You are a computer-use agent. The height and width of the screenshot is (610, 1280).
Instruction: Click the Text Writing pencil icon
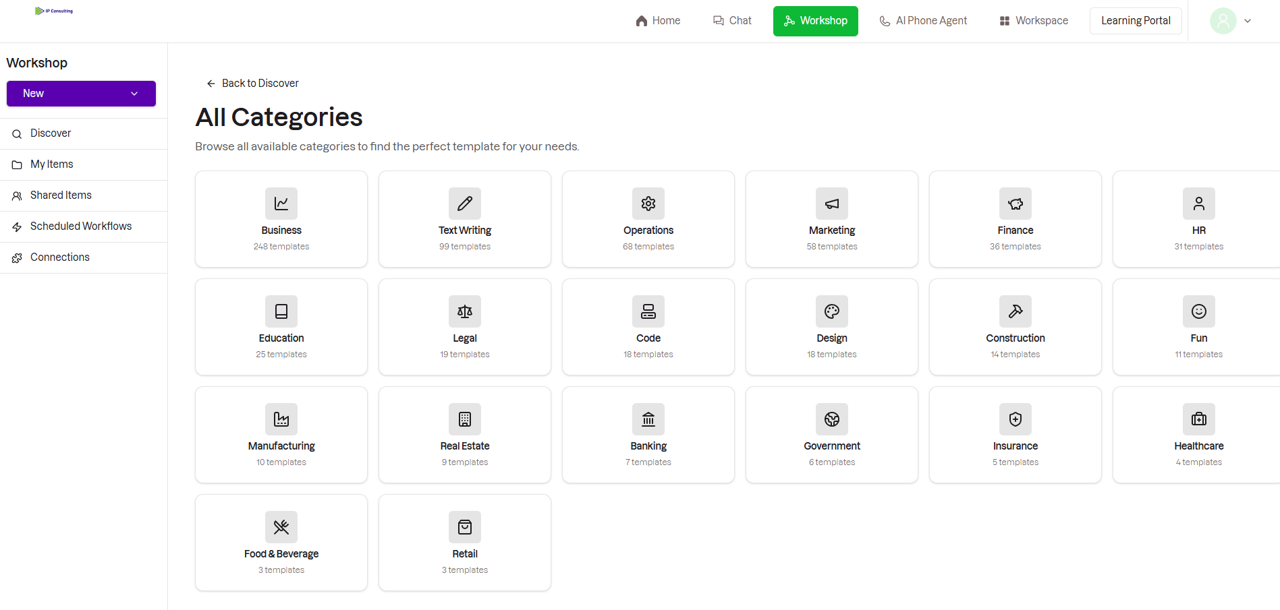464,203
